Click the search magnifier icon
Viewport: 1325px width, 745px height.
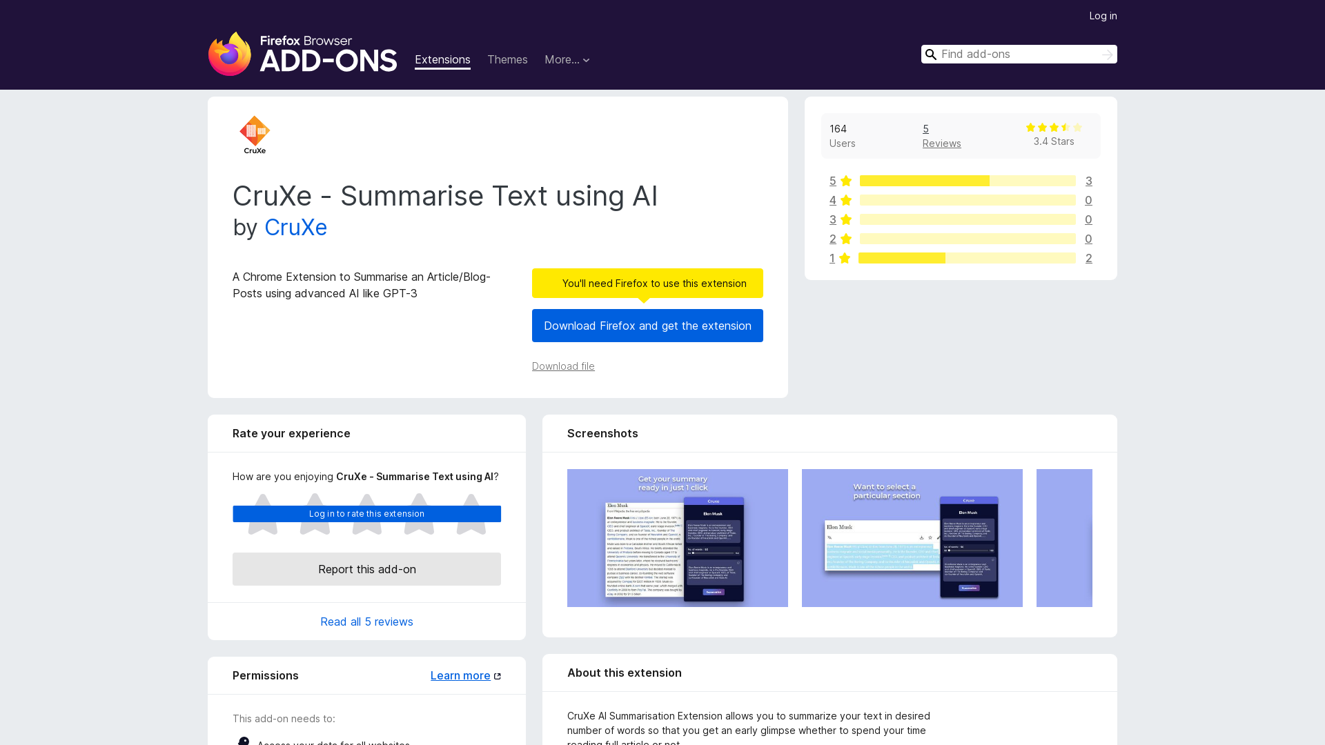pos(931,54)
